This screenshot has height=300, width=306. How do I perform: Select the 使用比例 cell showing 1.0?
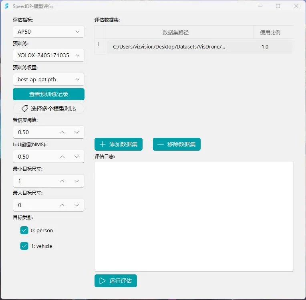point(273,47)
